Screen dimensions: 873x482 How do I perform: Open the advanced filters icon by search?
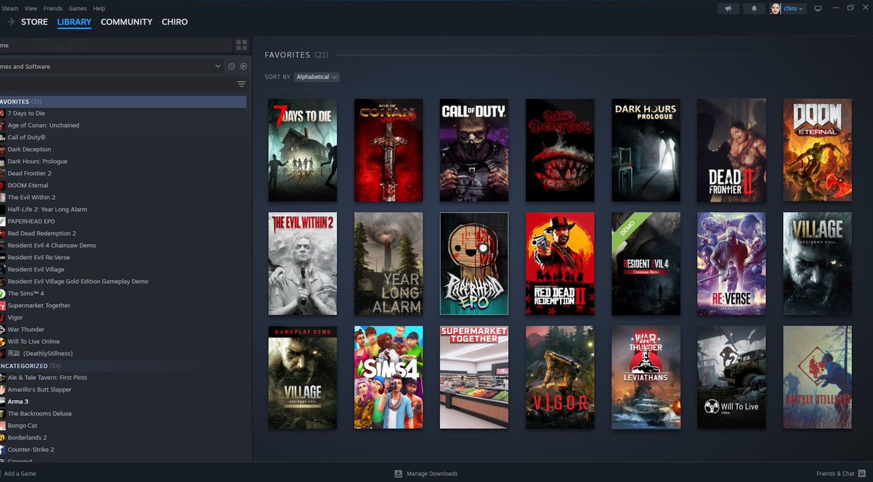click(241, 84)
